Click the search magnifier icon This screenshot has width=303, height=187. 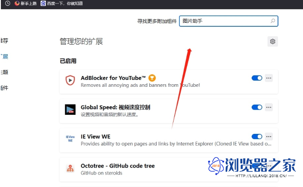(x=273, y=21)
